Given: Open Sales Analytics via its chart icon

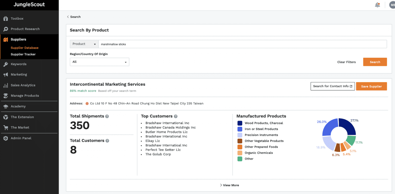Looking at the screenshot, I should 6,85.
